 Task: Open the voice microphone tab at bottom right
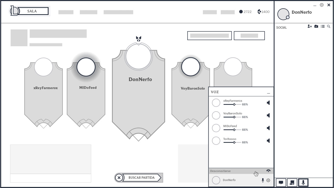[303, 183]
